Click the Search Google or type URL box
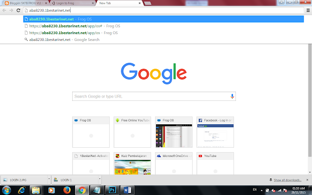This screenshot has width=312, height=195. pos(154,97)
